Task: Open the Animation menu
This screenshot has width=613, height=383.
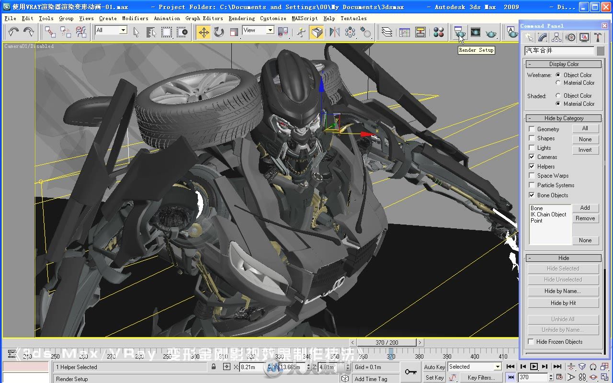Action: click(x=167, y=18)
